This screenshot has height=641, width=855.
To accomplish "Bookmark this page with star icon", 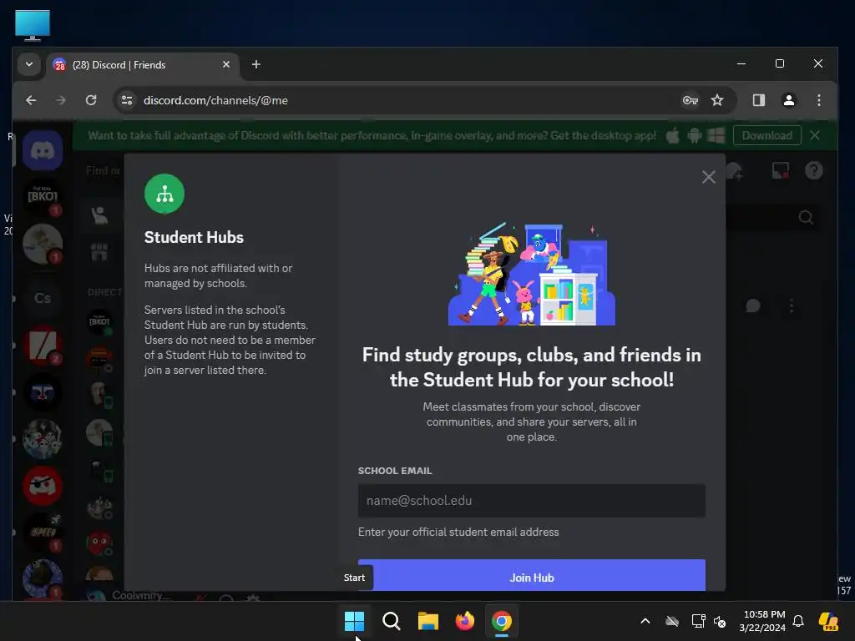I will tap(717, 100).
